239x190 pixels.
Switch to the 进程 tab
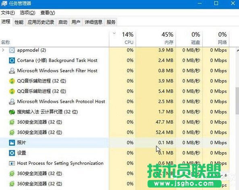point(6,21)
